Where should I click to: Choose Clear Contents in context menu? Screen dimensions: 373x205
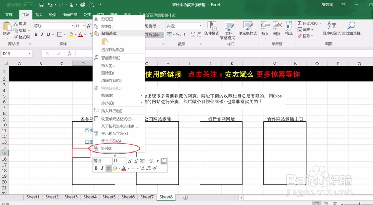[x=119, y=80]
